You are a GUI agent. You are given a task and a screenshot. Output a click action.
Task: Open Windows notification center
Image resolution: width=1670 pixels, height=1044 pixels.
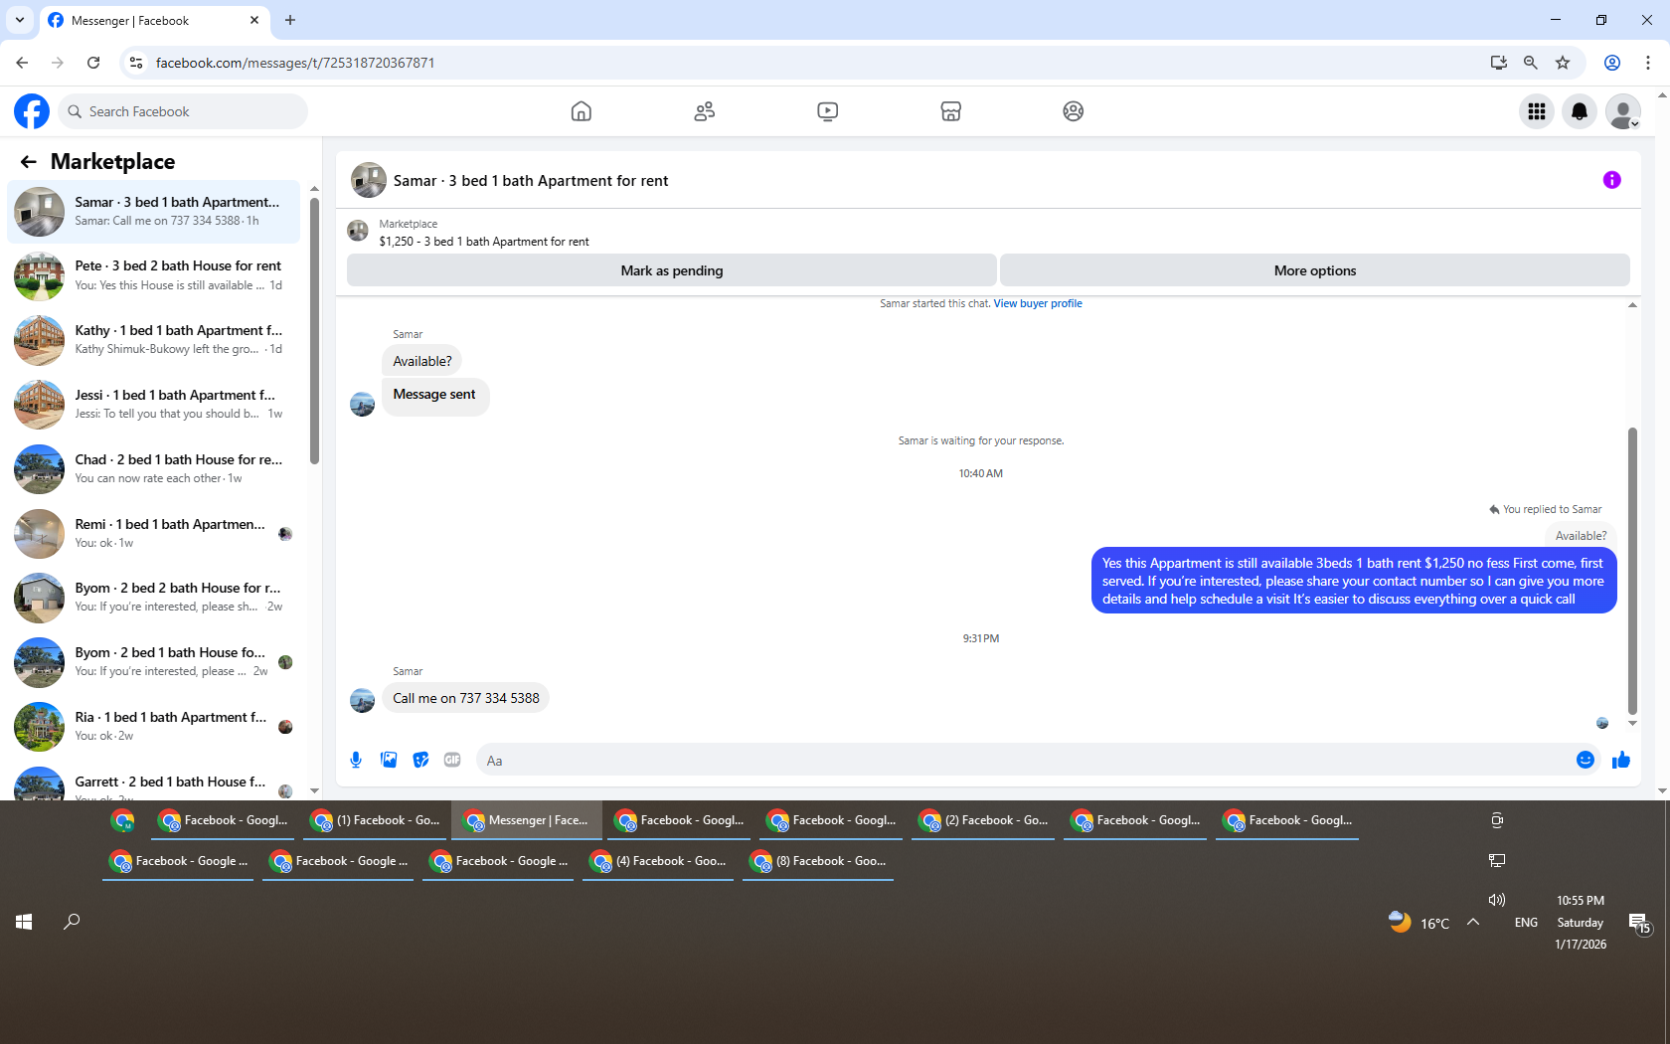tap(1639, 924)
